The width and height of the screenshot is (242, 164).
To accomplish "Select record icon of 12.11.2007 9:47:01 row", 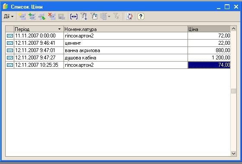I will [x=10, y=50].
